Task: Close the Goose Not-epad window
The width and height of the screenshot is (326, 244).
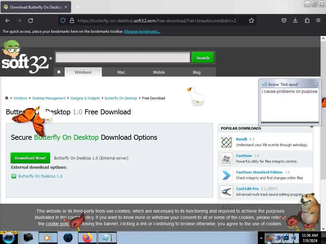Action: tap(316, 84)
